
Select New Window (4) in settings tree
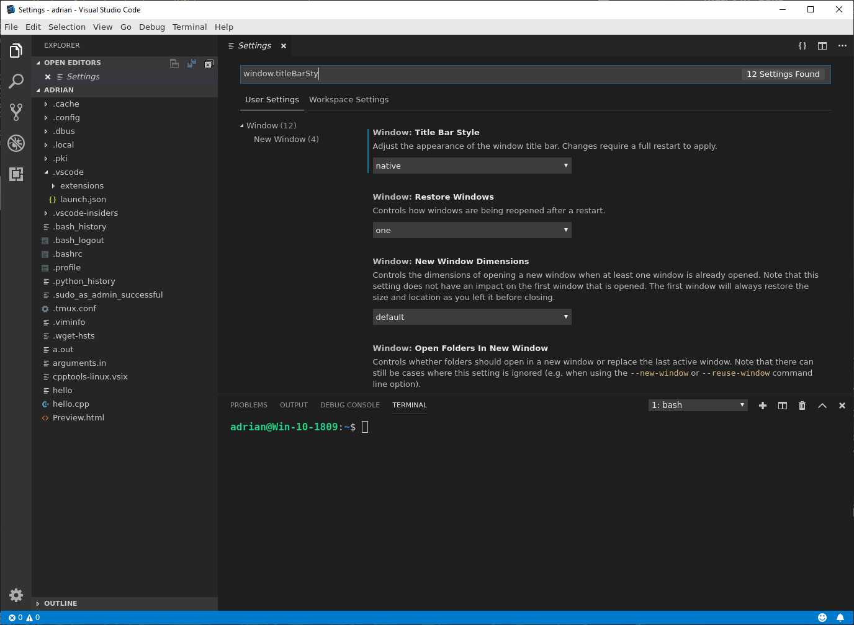tap(286, 140)
